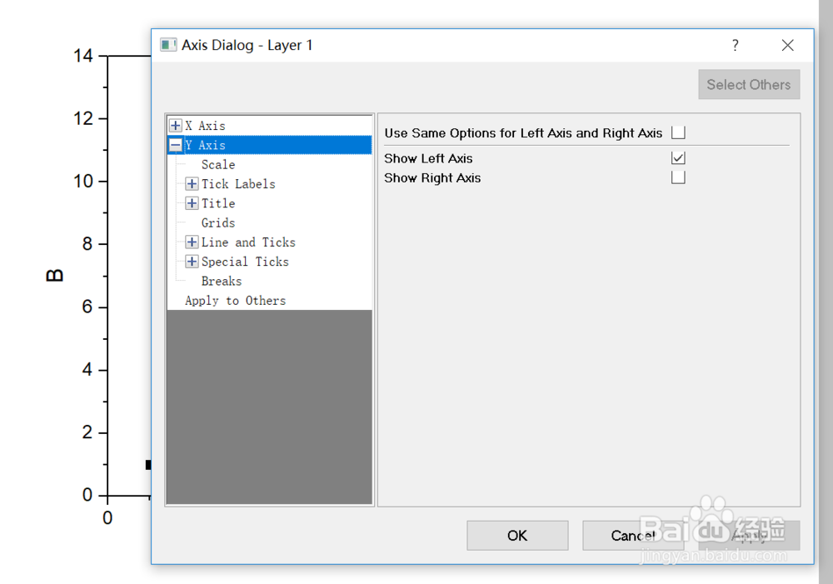The image size is (833, 584).
Task: Click the 8 tick label on graph
Action: click(x=87, y=244)
